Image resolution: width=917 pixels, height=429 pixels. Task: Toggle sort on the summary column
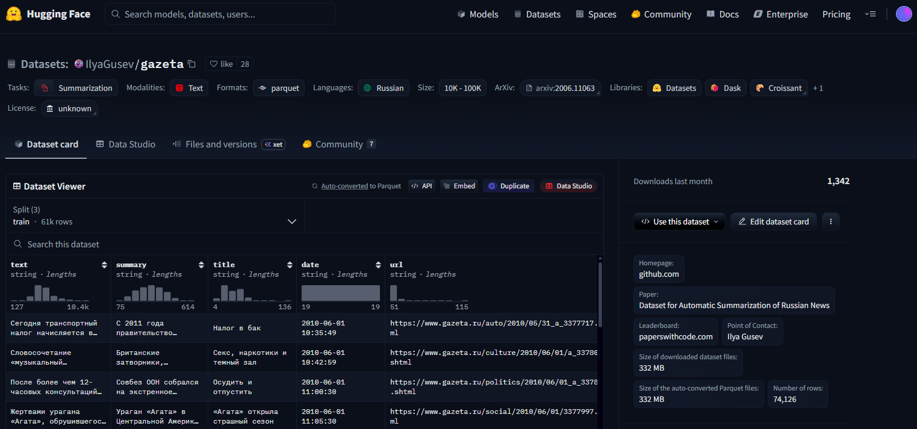point(201,265)
